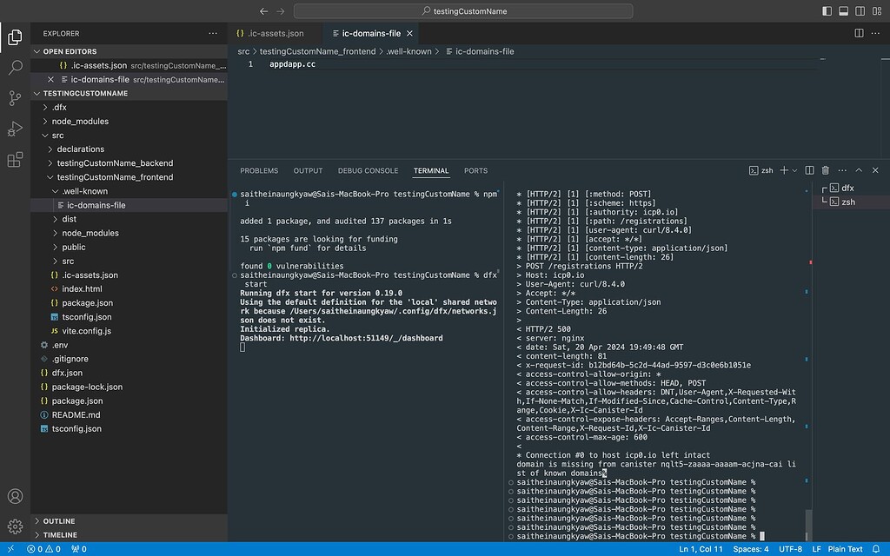Split the terminal using the split icon
Image resolution: width=890 pixels, height=556 pixels.
(807, 170)
